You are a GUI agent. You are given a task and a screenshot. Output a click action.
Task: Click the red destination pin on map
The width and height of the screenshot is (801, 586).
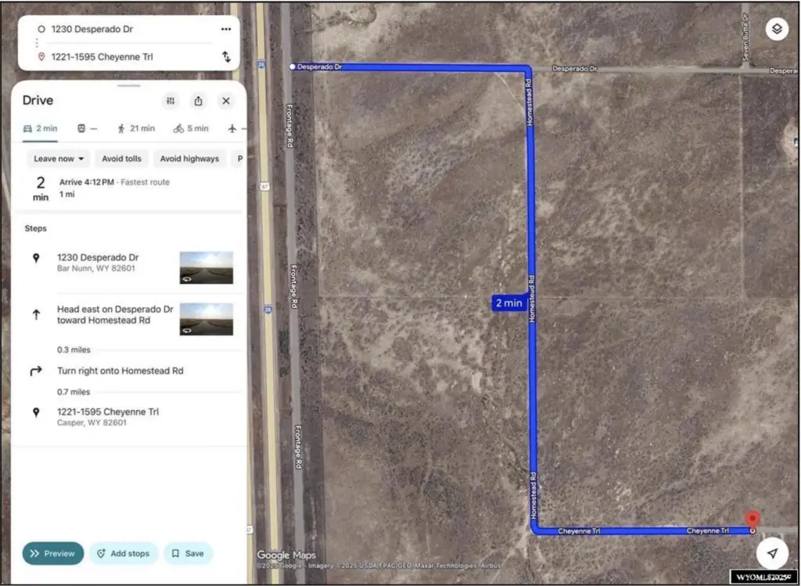pyautogui.click(x=752, y=519)
